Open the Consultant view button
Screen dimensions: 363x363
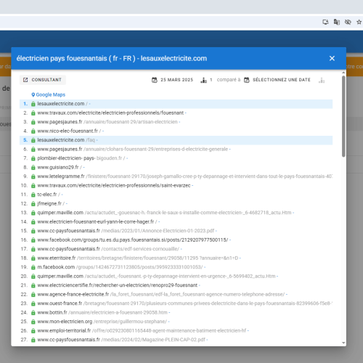(43, 80)
